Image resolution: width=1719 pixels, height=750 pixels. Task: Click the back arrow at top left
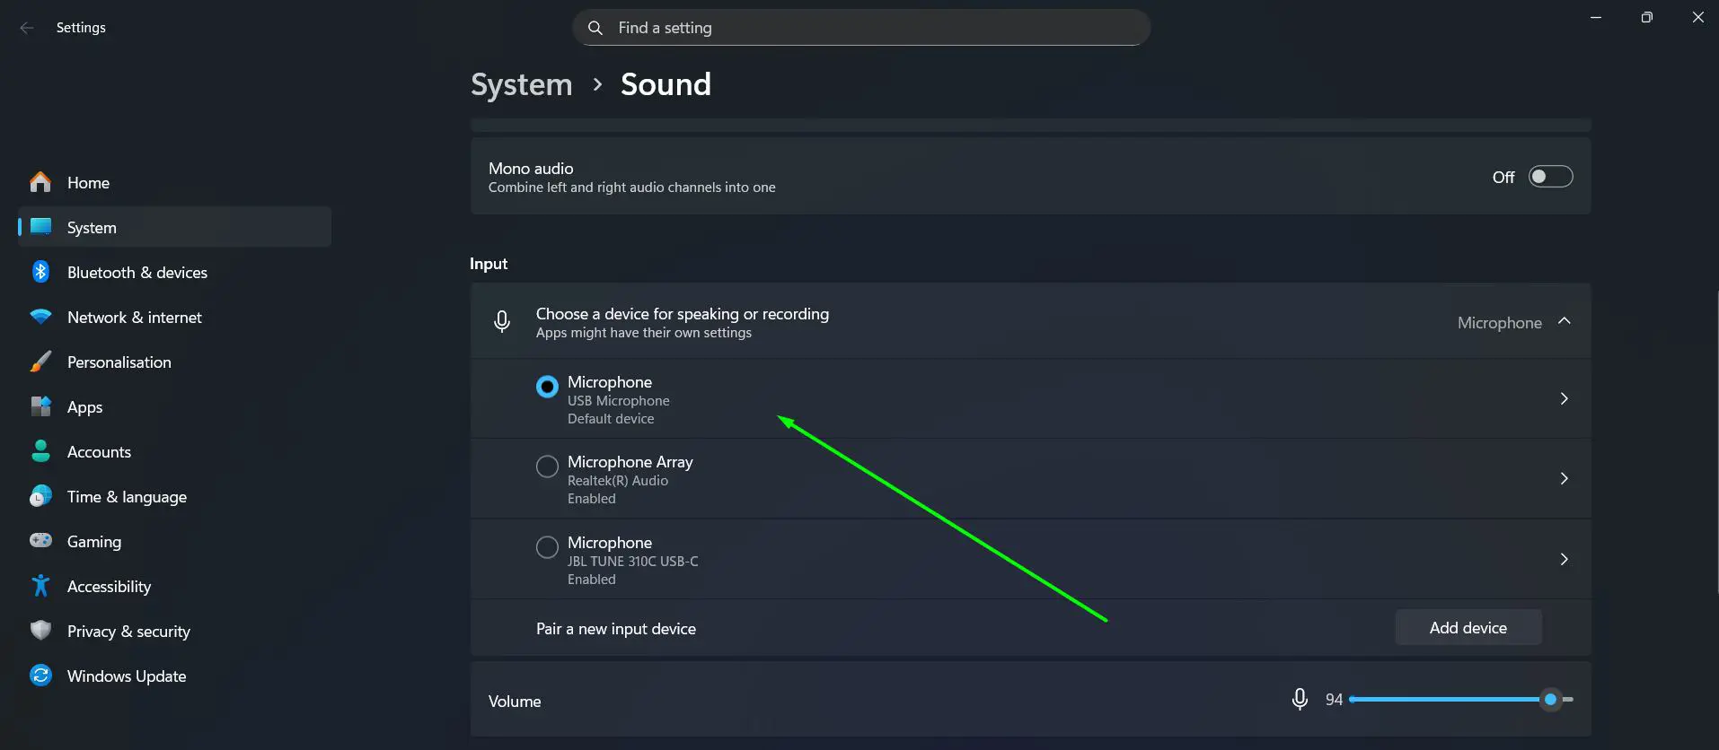click(x=27, y=27)
